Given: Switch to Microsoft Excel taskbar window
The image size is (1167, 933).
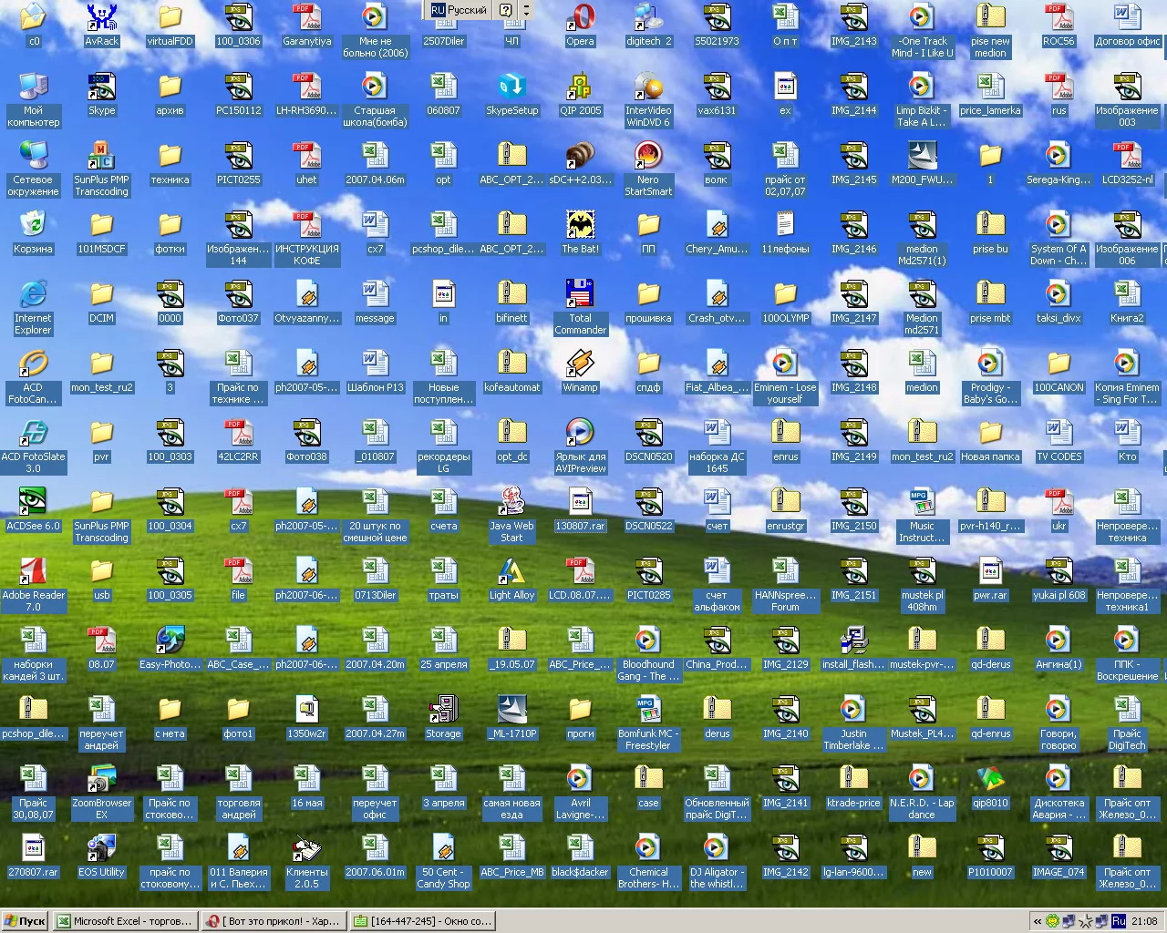Looking at the screenshot, I should (x=126, y=921).
